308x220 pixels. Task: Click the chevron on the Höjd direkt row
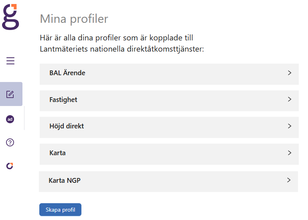pos(289,126)
